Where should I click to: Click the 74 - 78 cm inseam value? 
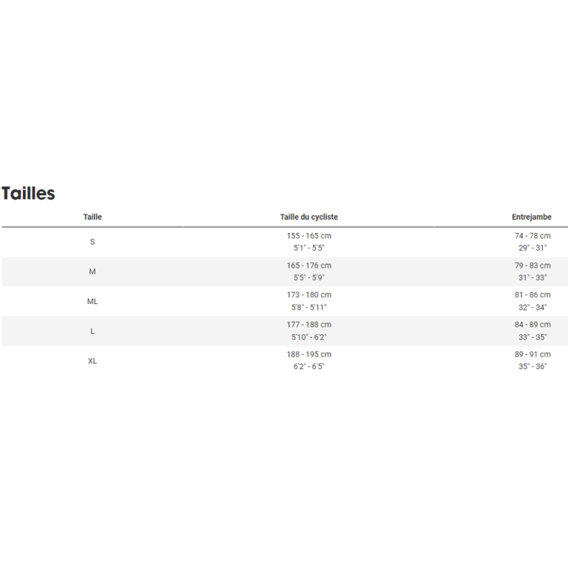[531, 236]
